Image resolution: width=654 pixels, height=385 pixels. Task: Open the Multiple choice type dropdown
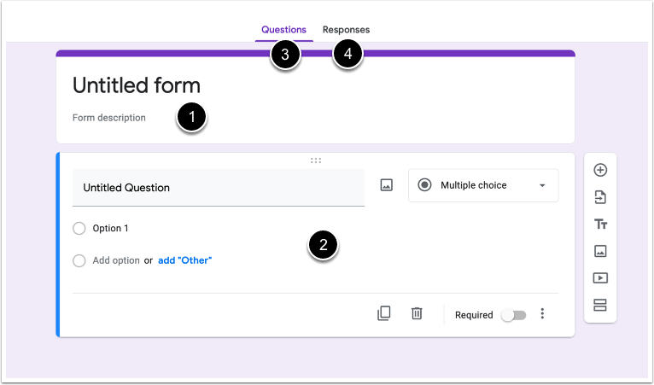(483, 185)
